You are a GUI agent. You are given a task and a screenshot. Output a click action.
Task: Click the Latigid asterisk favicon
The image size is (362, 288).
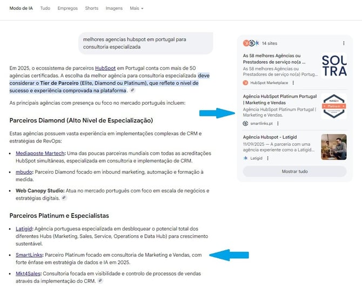[245, 158]
